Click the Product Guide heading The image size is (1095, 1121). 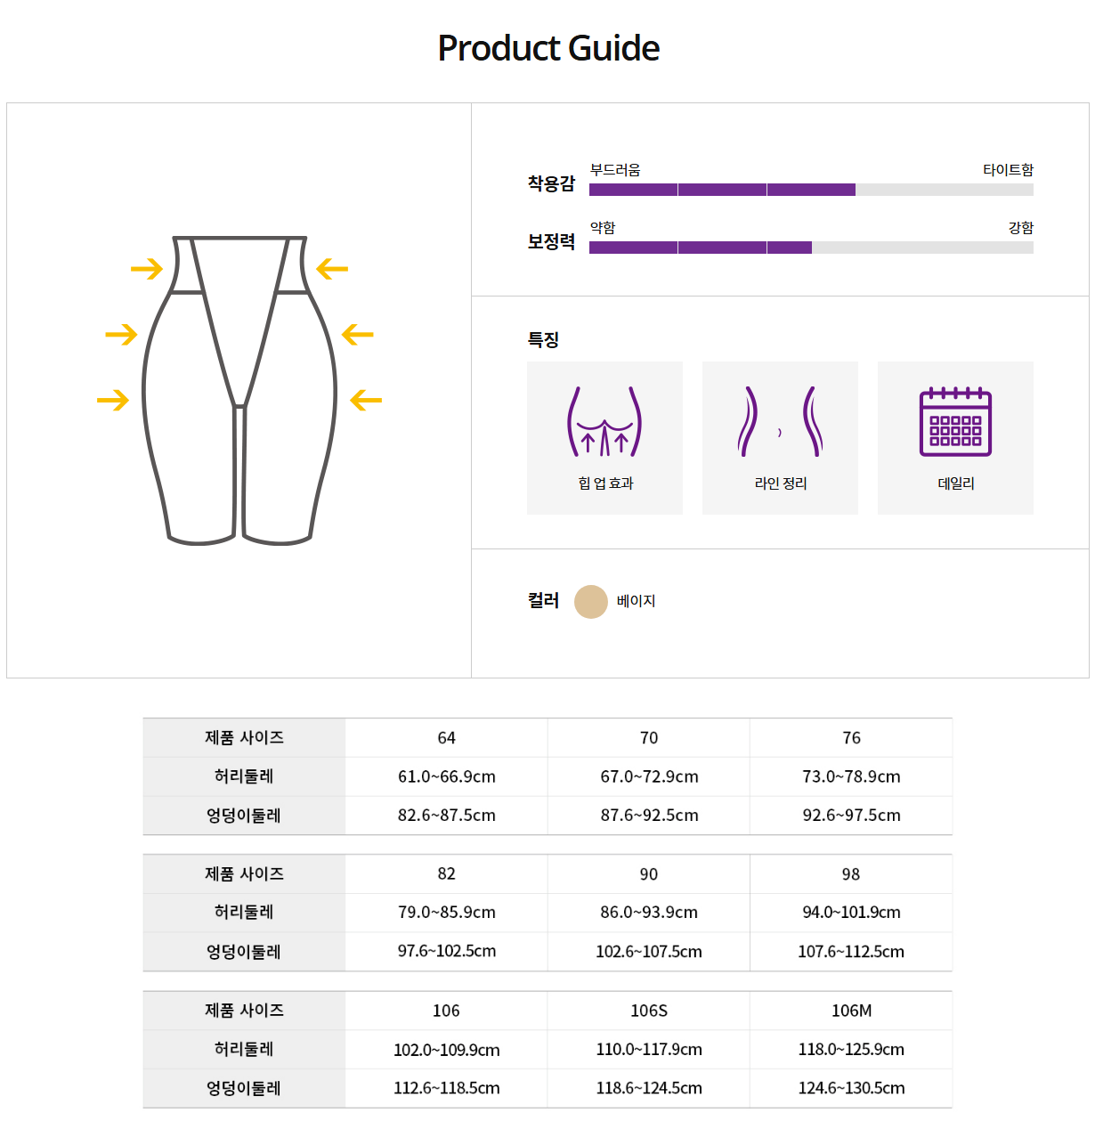click(x=548, y=48)
